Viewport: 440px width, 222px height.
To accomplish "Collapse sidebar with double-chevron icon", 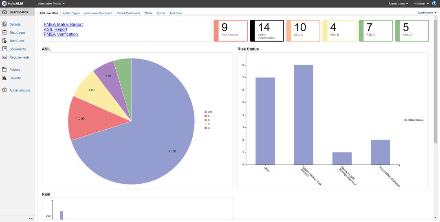I will (31, 219).
